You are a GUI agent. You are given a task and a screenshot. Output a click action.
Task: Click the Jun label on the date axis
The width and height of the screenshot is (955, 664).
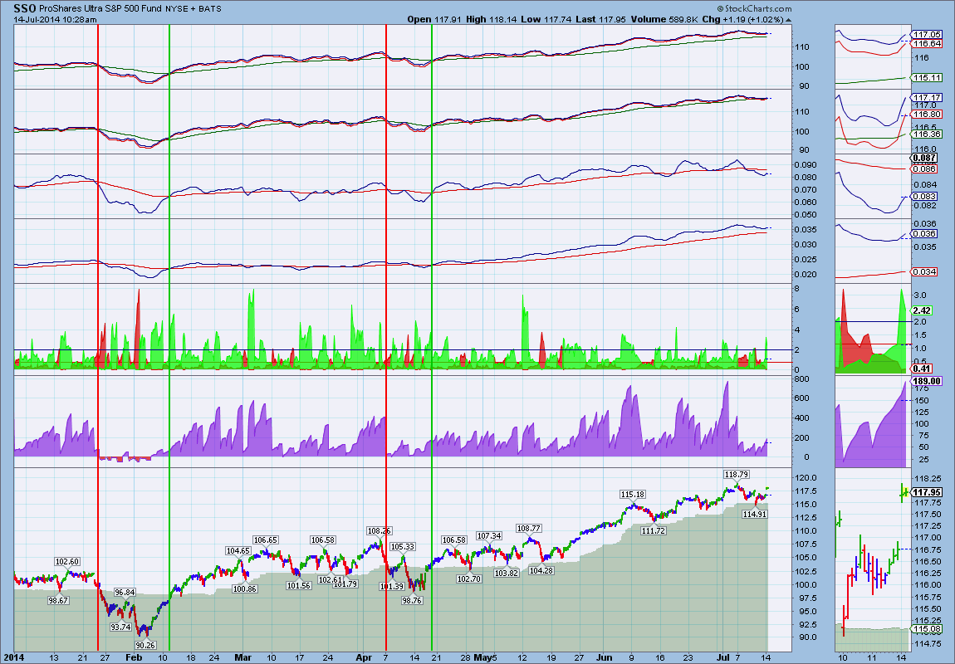pos(605,657)
